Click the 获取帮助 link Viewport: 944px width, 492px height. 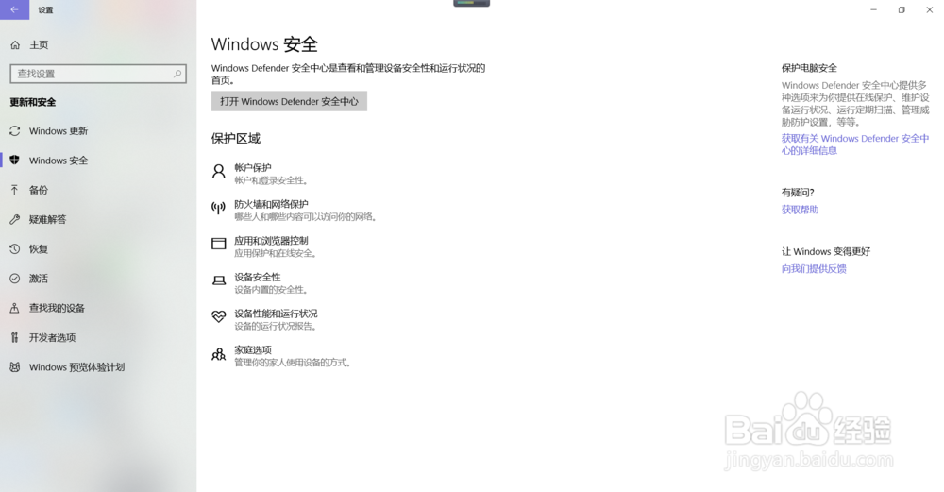(800, 210)
